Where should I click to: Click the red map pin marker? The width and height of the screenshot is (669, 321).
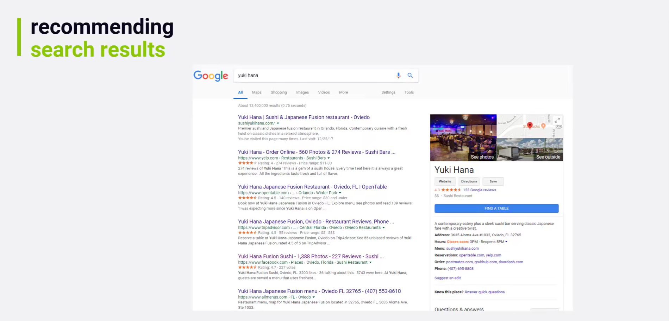[x=530, y=126]
